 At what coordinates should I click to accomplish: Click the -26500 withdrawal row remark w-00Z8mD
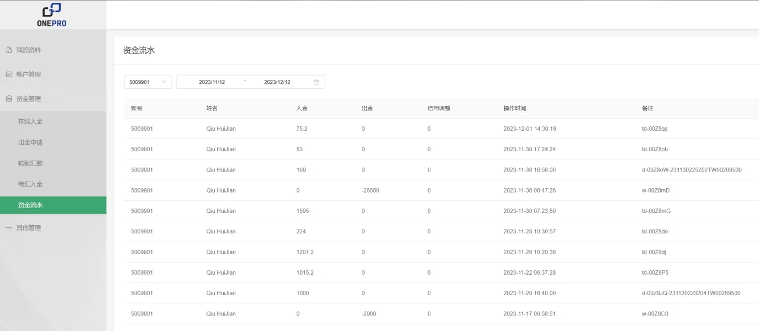point(656,190)
